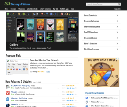Click the AdChoices icon on the ad
The width and height of the screenshot is (127, 107).
117,59
